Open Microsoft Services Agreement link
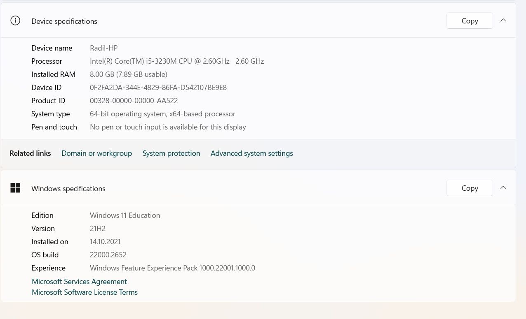 (79, 282)
